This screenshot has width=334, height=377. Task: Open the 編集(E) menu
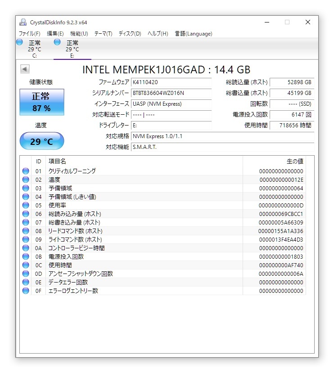(x=55, y=34)
